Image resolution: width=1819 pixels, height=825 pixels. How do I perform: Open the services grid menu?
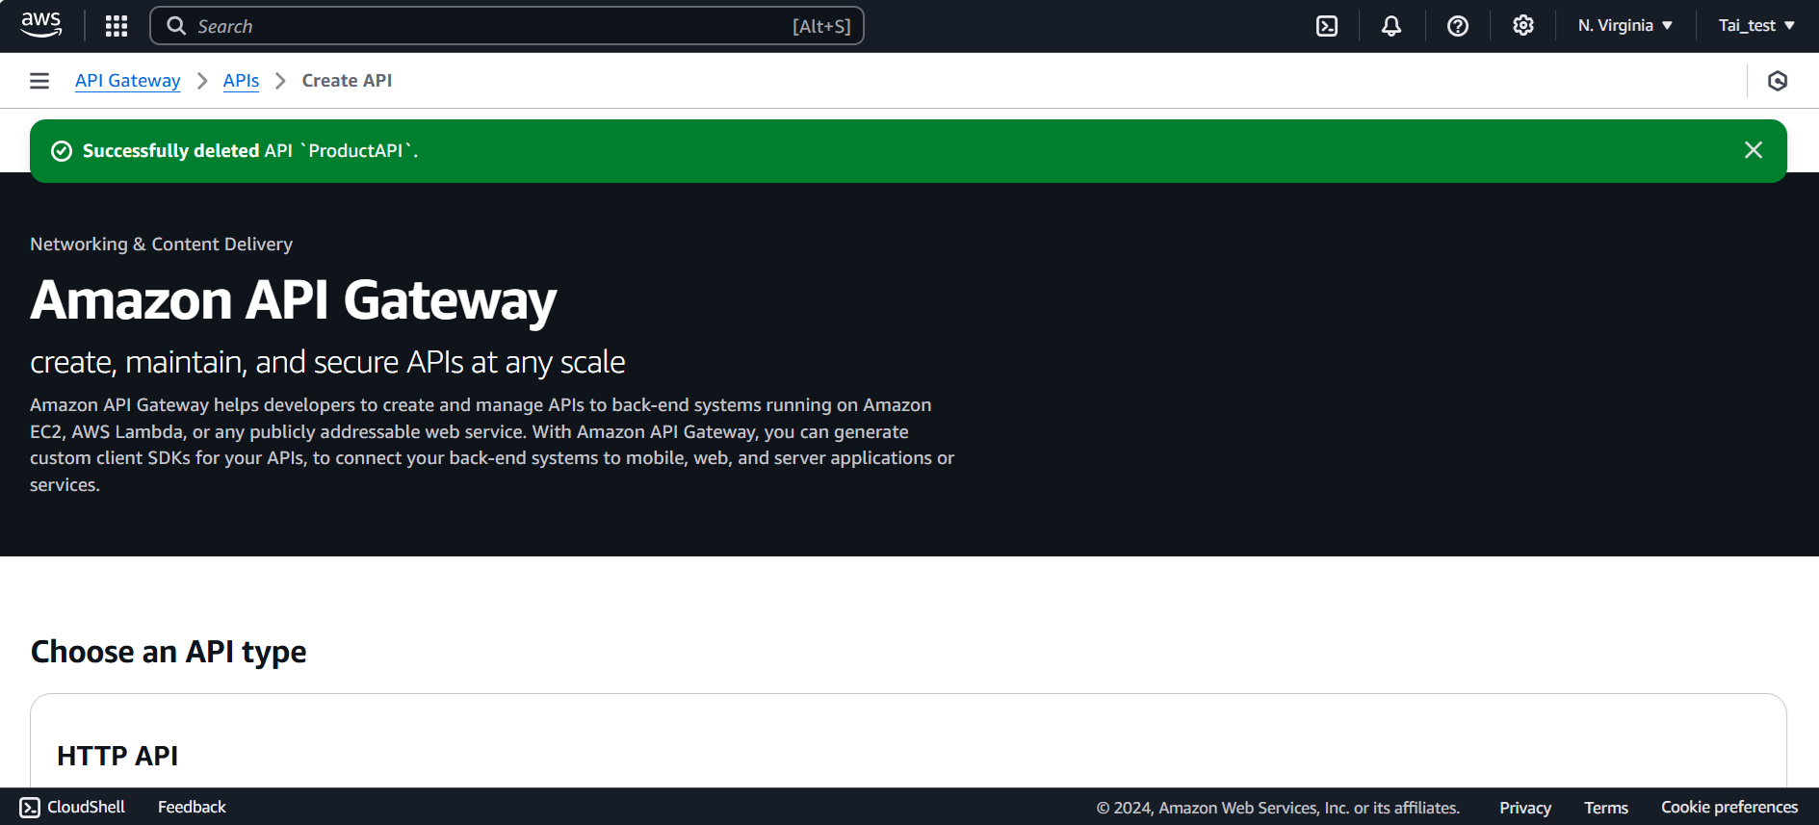117,26
